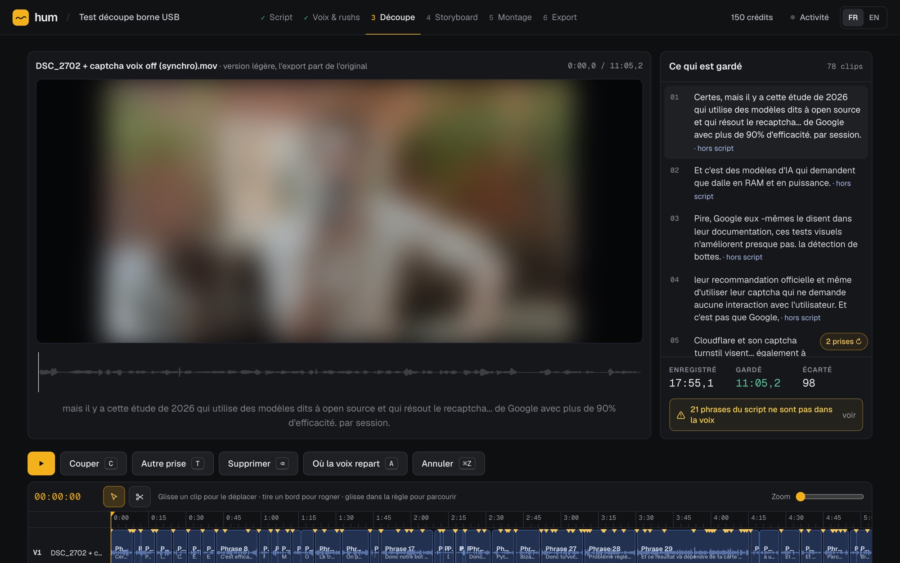Click the GARDÉ duration 11:05,2
The height and width of the screenshot is (563, 900).
(x=758, y=383)
